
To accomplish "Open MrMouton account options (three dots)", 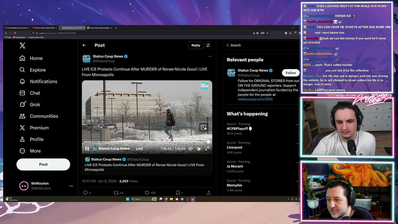I will [71, 186].
